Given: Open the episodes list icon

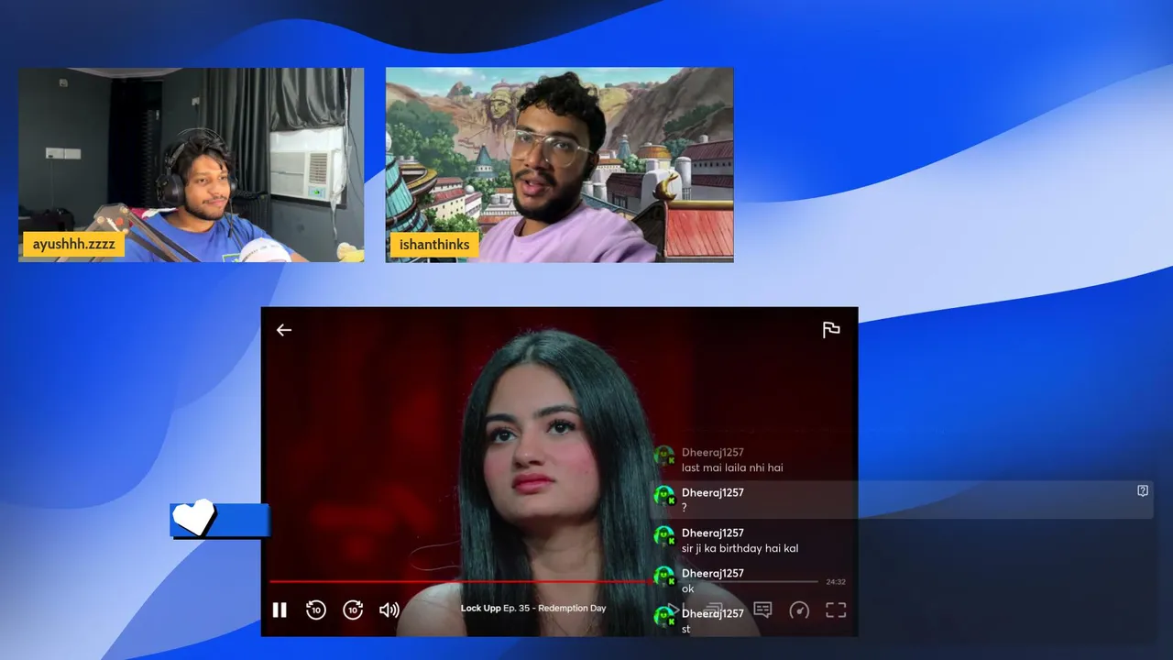Looking at the screenshot, I should tap(714, 610).
